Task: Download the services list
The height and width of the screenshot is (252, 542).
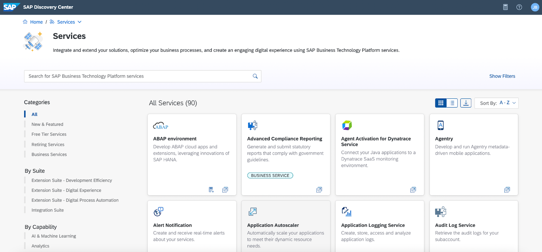Action: click(466, 103)
